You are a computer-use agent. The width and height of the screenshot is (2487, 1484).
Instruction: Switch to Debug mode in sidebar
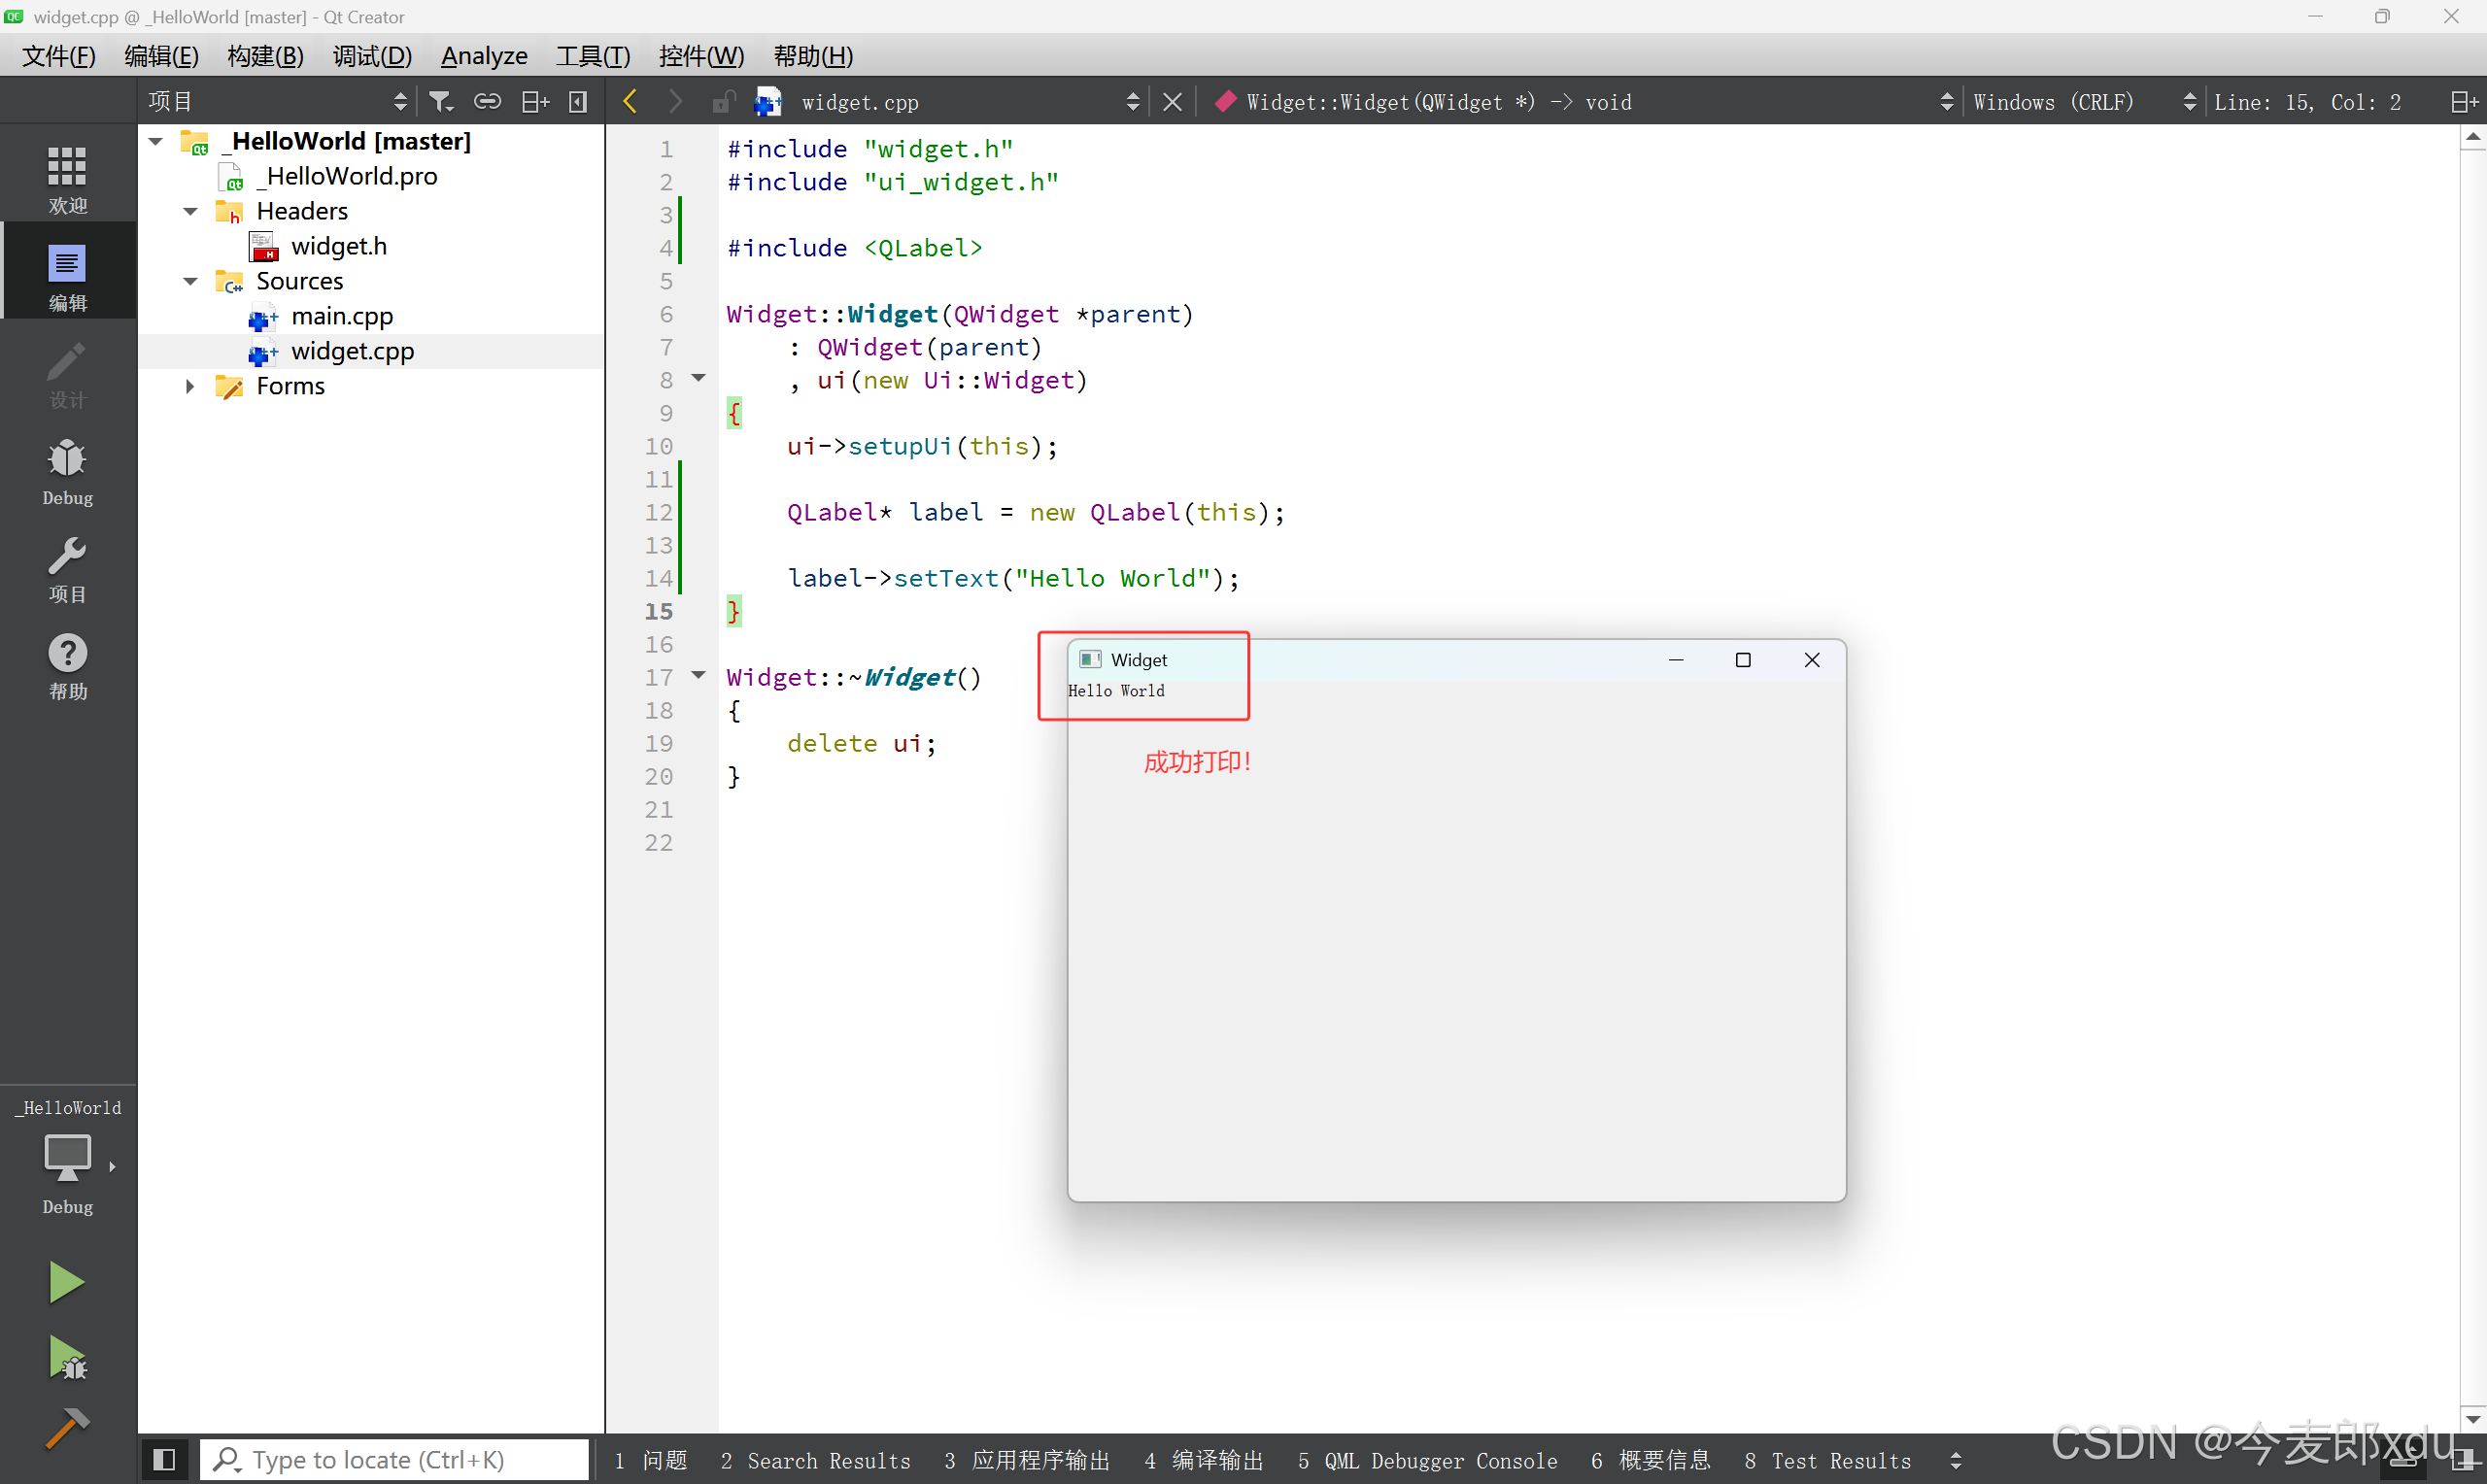[67, 470]
